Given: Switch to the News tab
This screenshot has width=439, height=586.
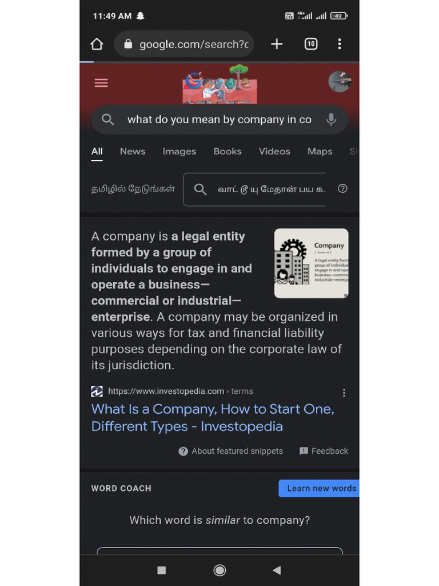Looking at the screenshot, I should tap(133, 151).
